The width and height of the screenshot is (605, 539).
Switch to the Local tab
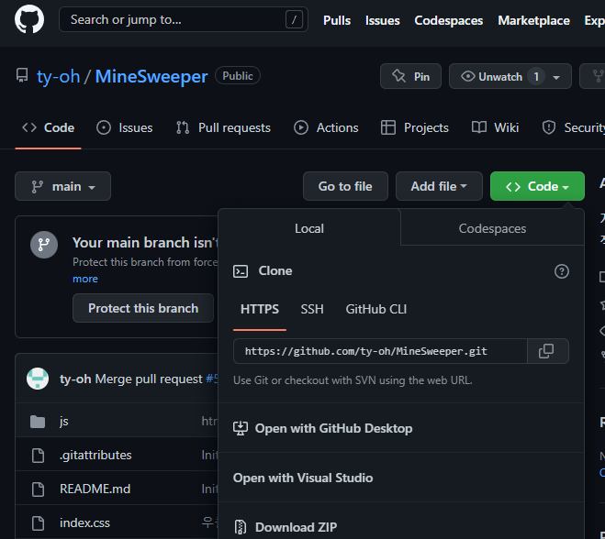[x=309, y=228]
